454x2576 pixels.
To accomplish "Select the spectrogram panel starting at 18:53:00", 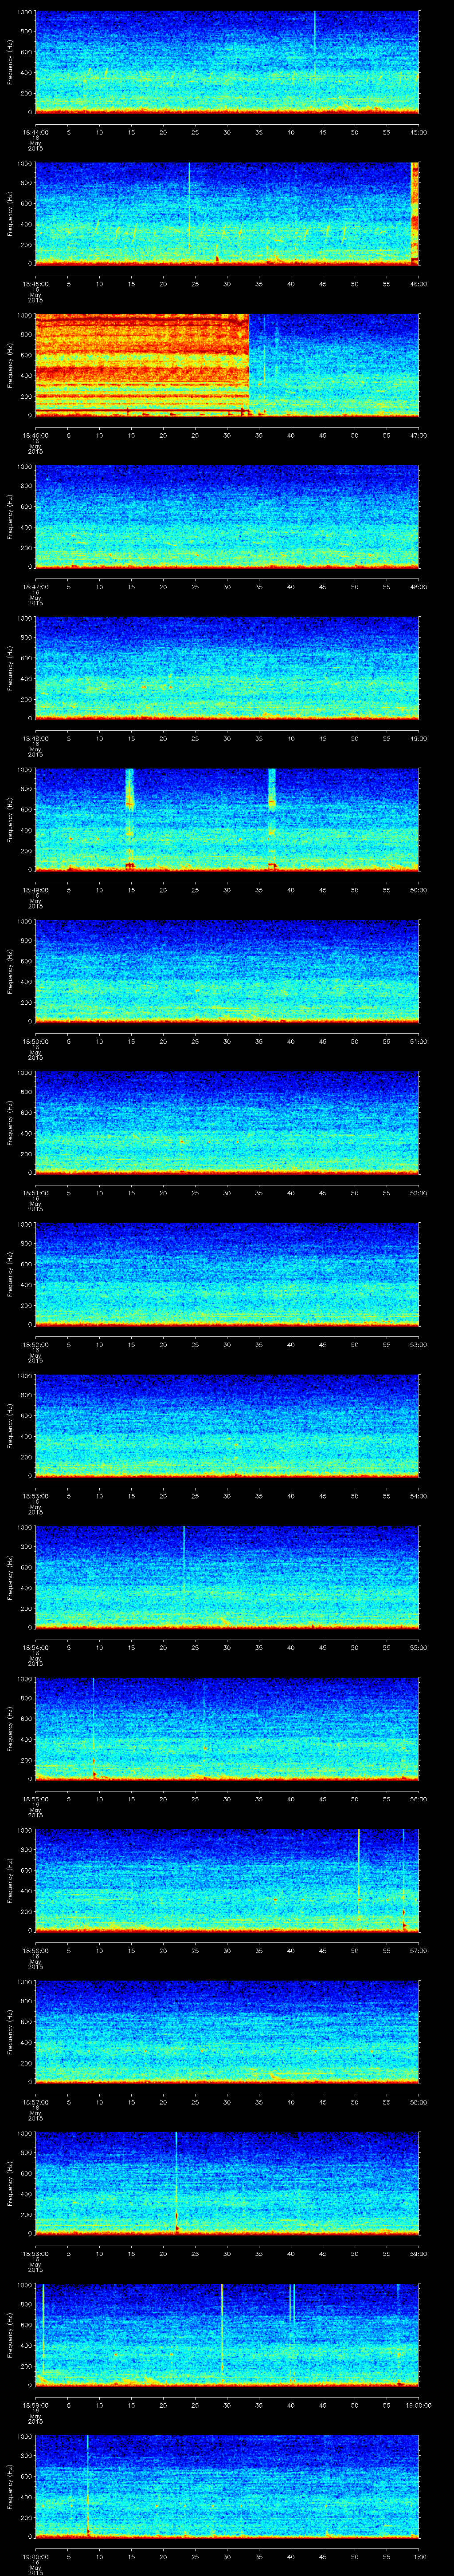I will 227,1425.
